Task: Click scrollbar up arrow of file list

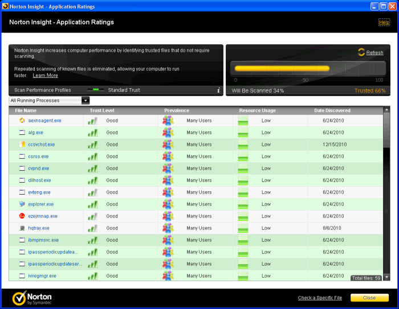Action: (x=386, y=109)
